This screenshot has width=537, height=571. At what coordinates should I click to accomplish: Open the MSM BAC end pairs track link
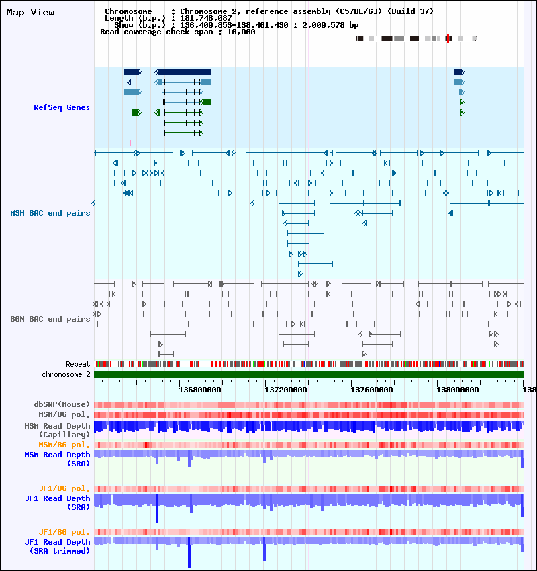click(50, 213)
